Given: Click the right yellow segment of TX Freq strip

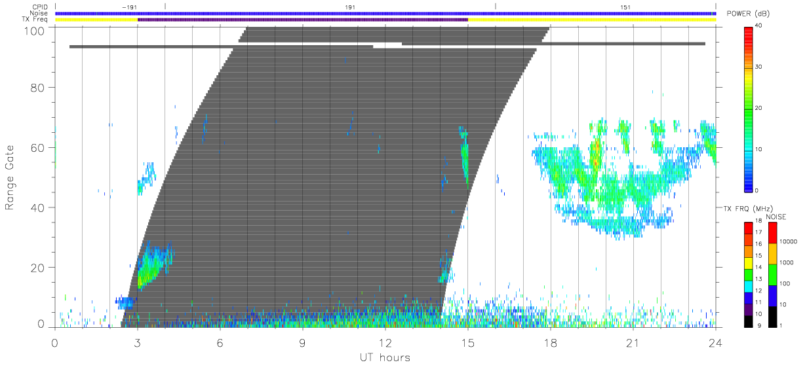Looking at the screenshot, I should click(591, 20).
